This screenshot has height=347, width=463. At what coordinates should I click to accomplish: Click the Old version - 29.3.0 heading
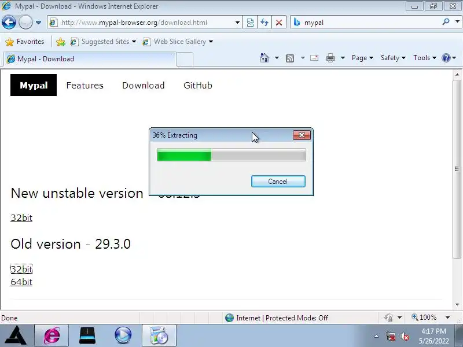coord(71,244)
